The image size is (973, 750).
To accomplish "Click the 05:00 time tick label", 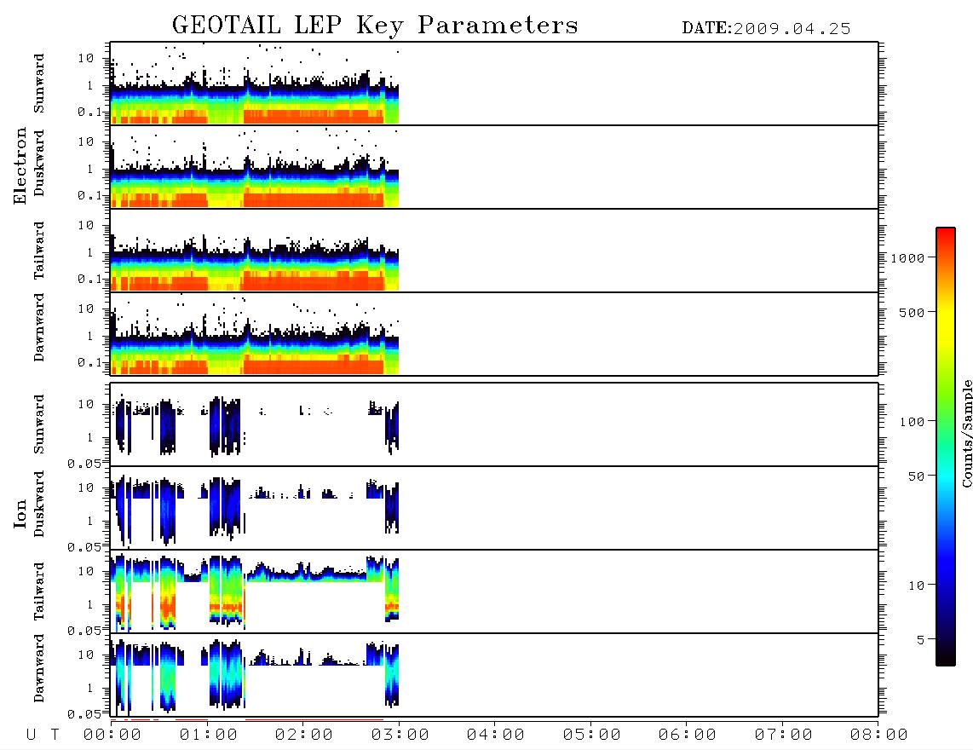I will pyautogui.click(x=592, y=735).
